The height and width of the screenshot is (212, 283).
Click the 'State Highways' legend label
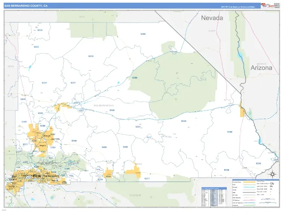tap(237, 197)
